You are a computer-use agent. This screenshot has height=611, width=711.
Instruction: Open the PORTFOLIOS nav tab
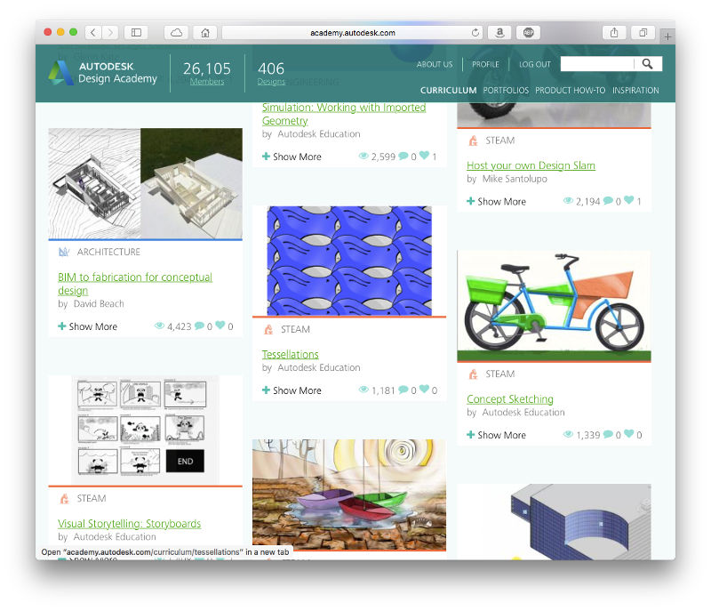coord(506,90)
